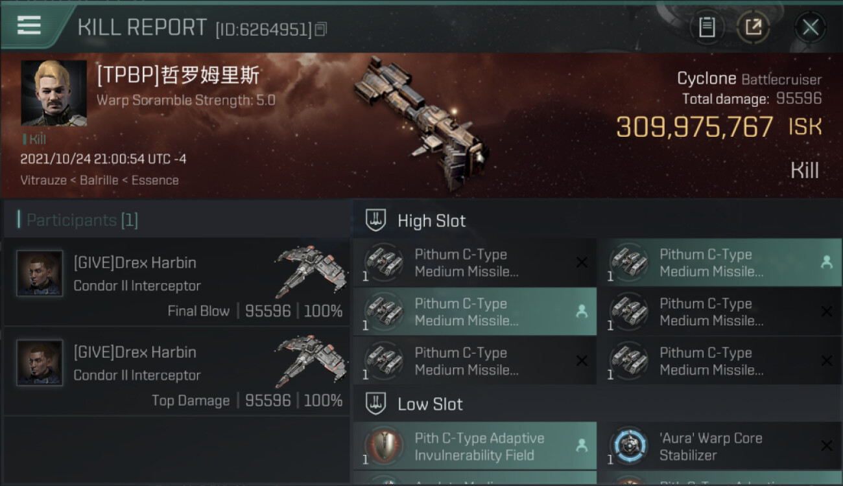Click High Slot section shield icon

point(376,220)
